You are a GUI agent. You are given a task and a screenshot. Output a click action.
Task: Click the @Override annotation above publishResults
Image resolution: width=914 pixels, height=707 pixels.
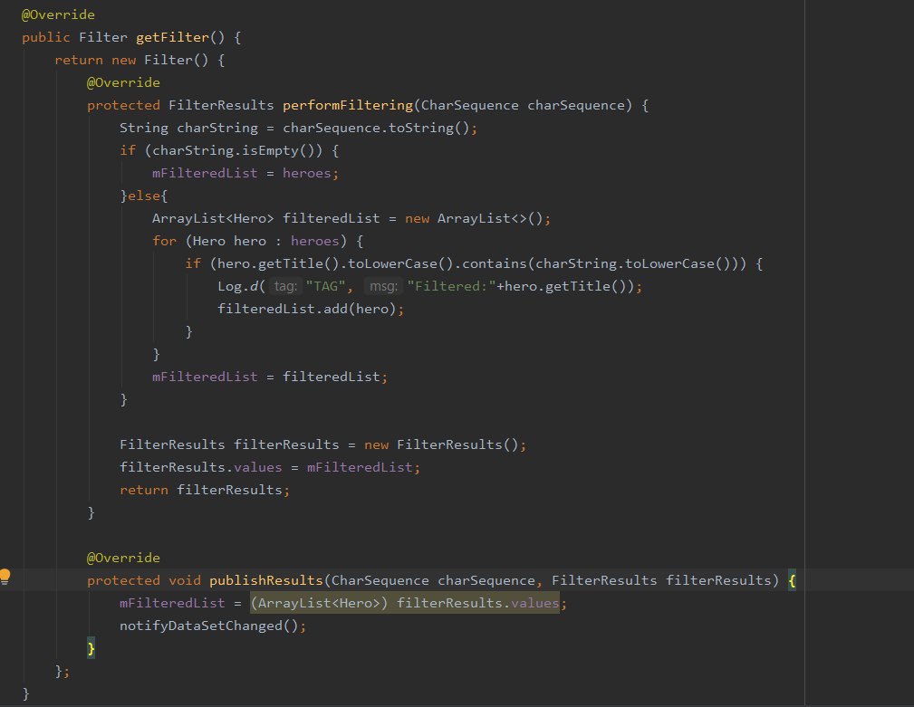point(123,558)
